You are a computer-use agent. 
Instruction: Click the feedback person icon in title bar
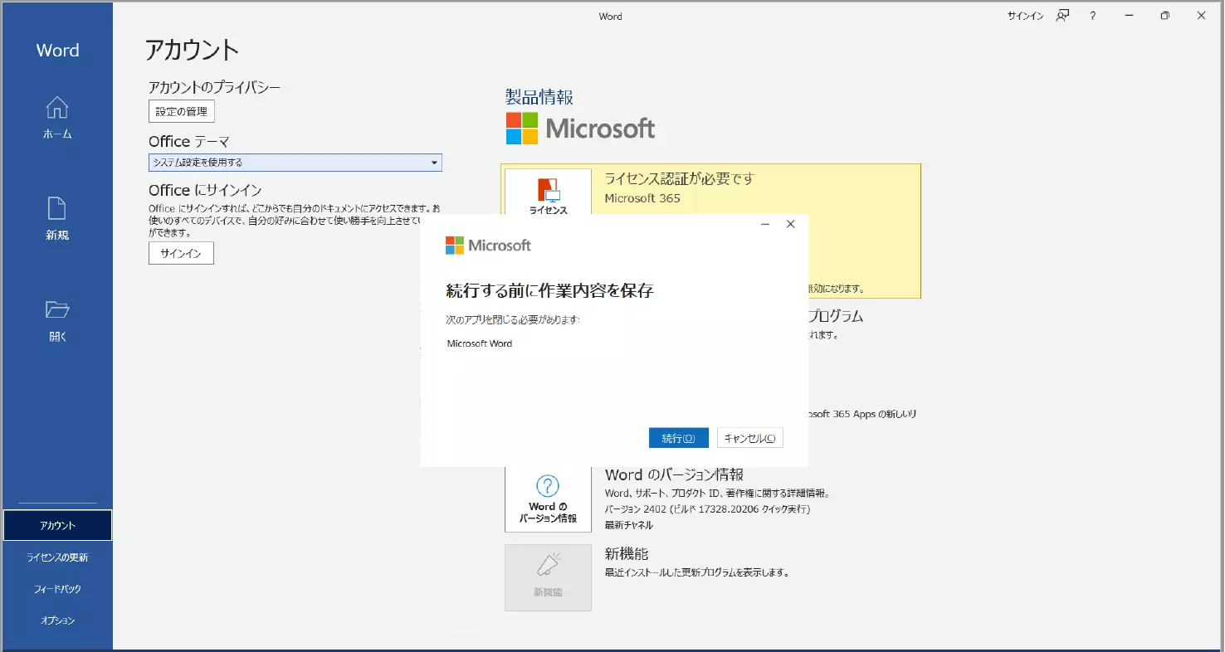tap(1062, 16)
